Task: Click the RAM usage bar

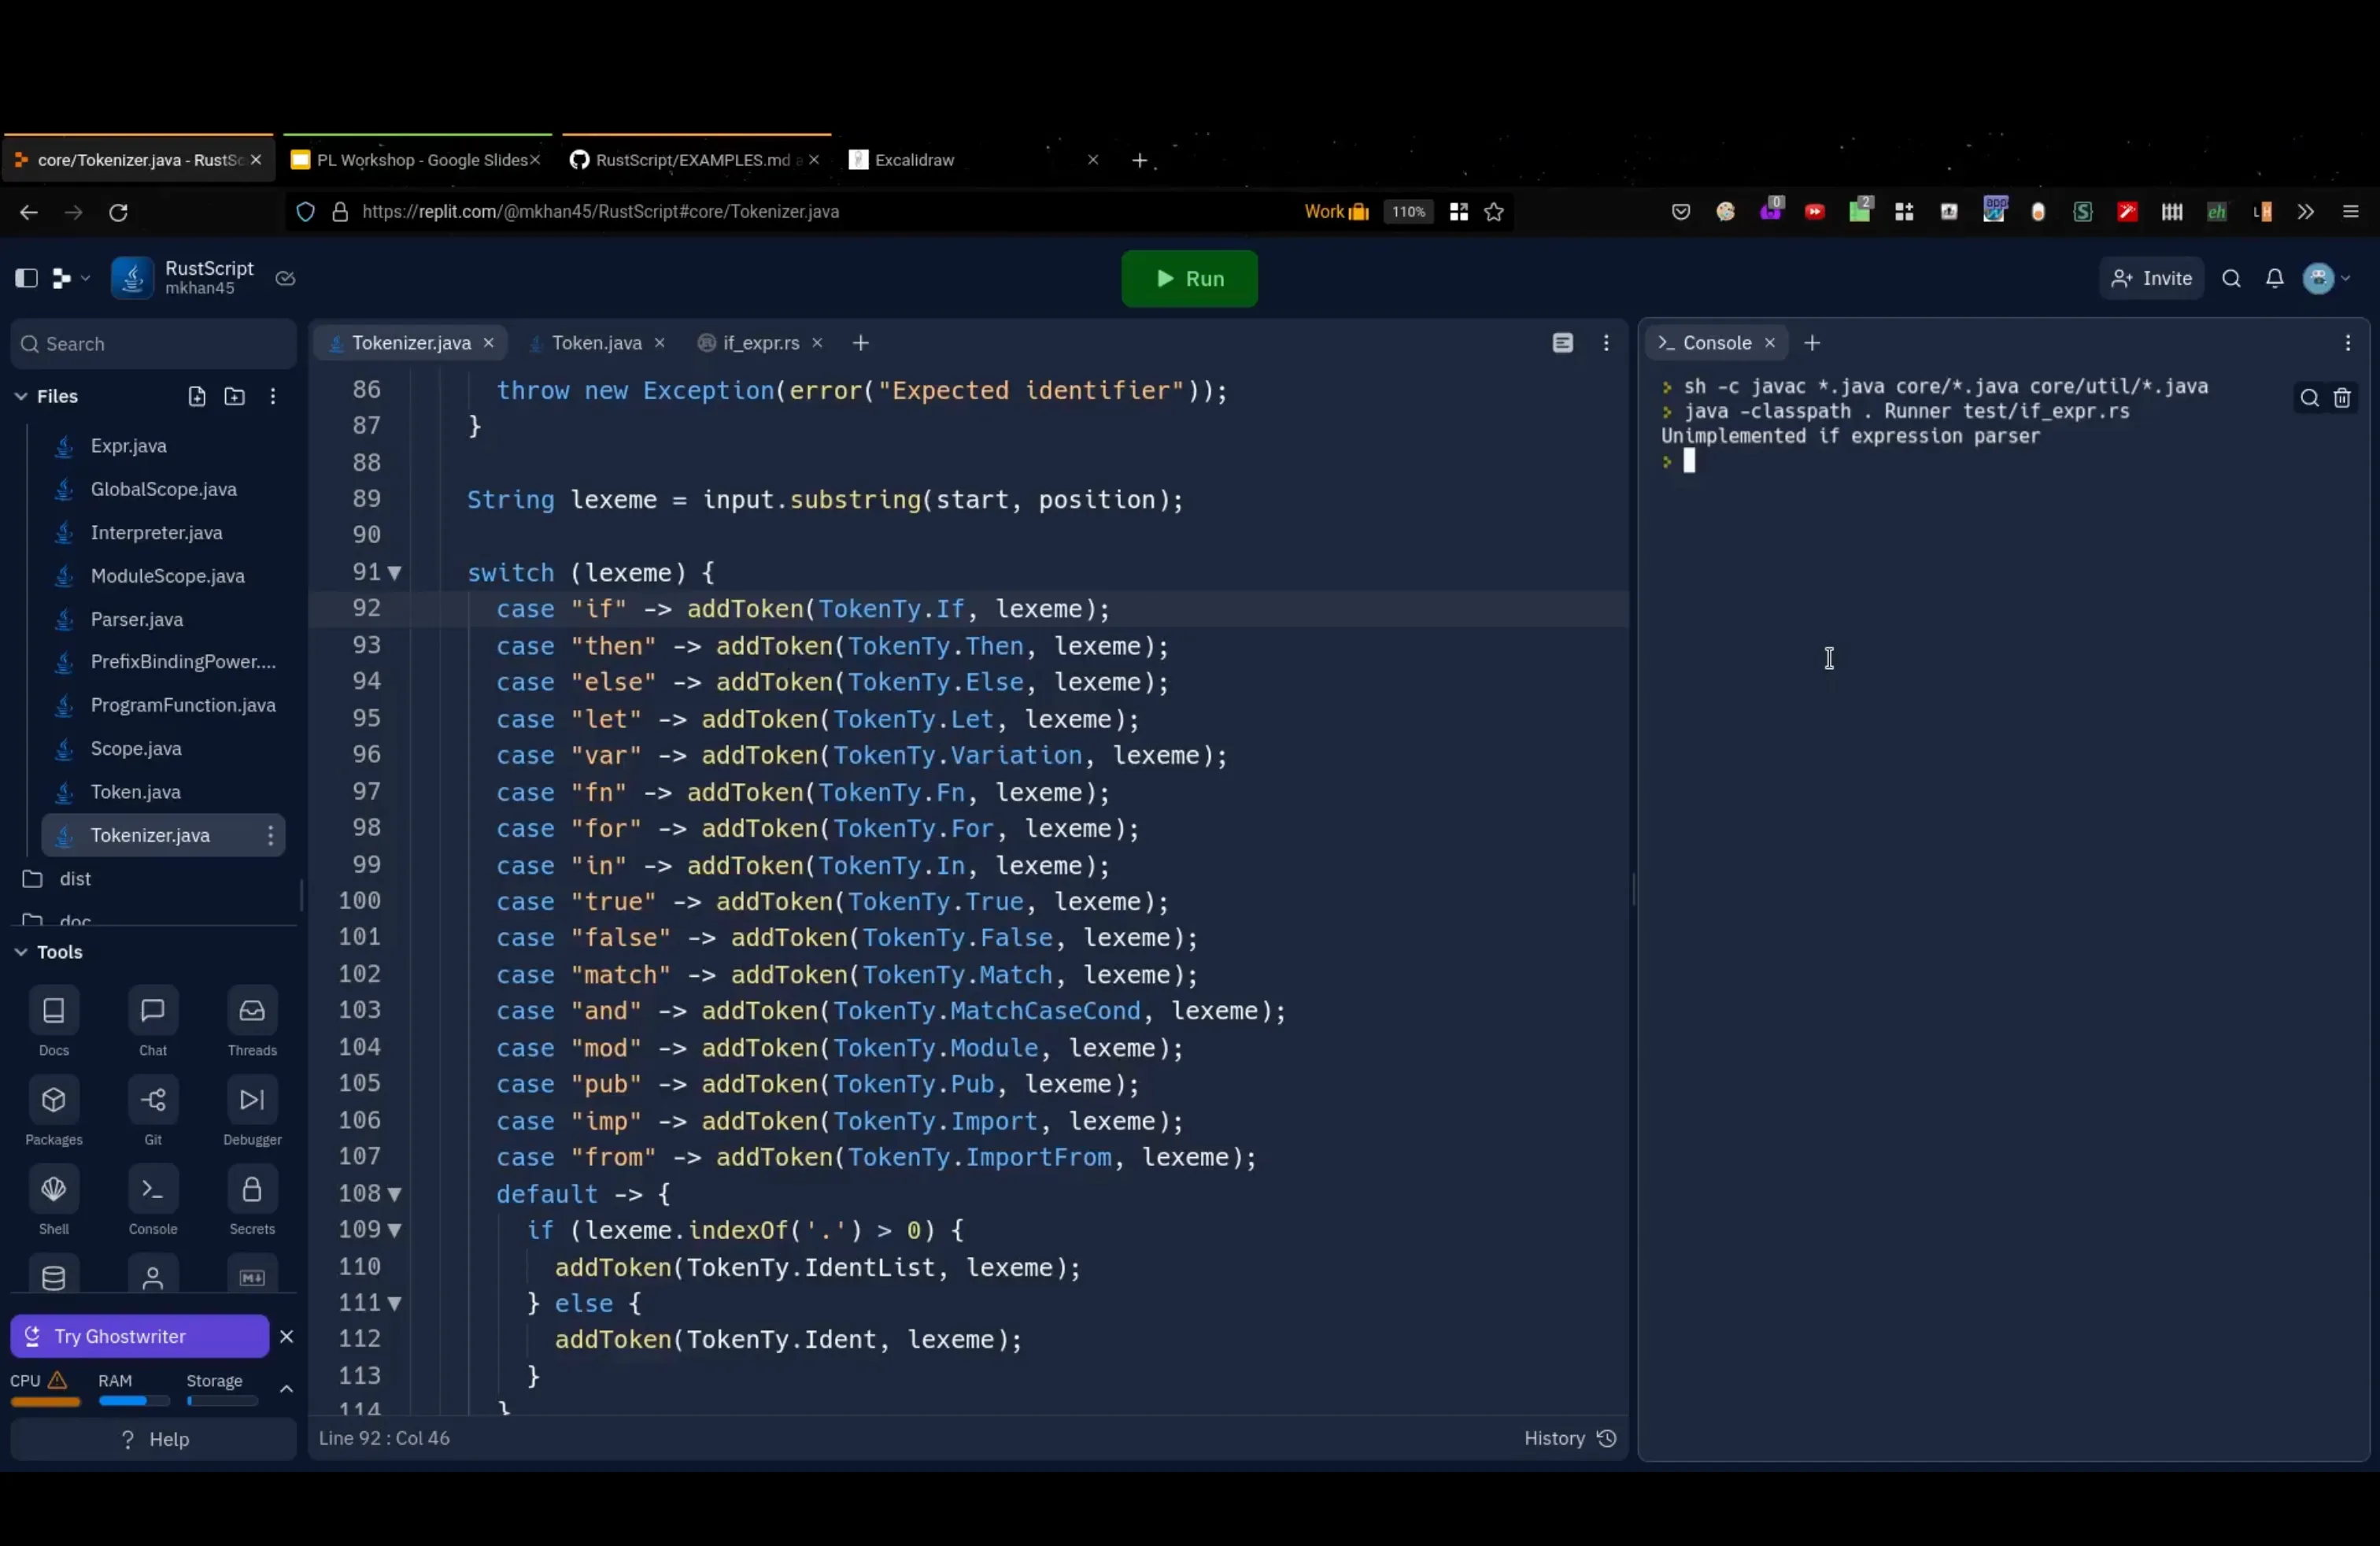Action: (x=134, y=1402)
